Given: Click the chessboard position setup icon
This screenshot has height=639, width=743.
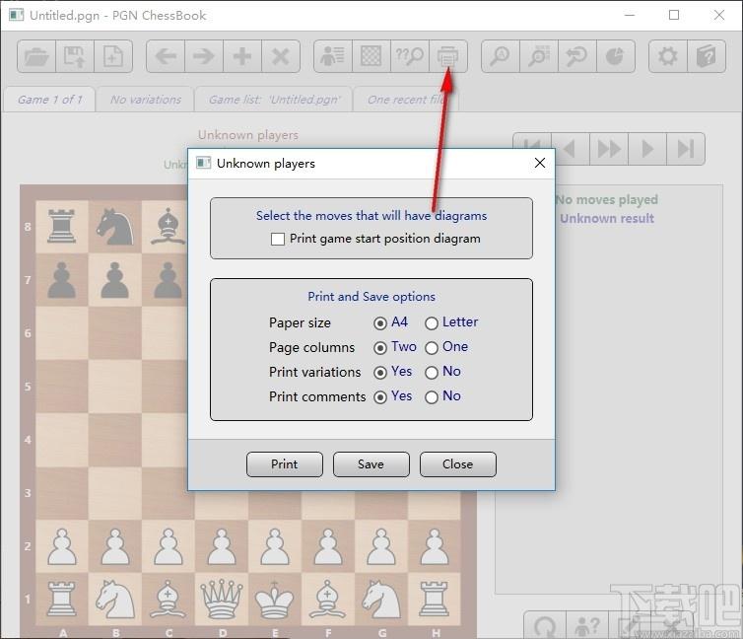Looking at the screenshot, I should pyautogui.click(x=371, y=57).
